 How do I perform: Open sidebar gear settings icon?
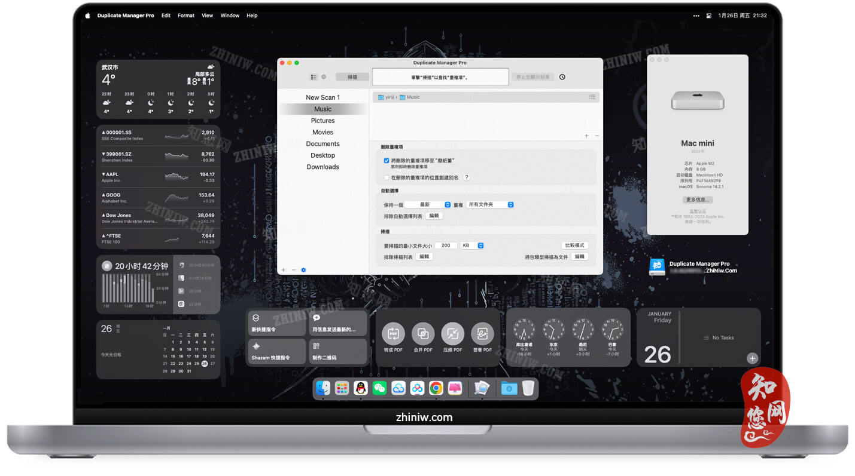303,270
